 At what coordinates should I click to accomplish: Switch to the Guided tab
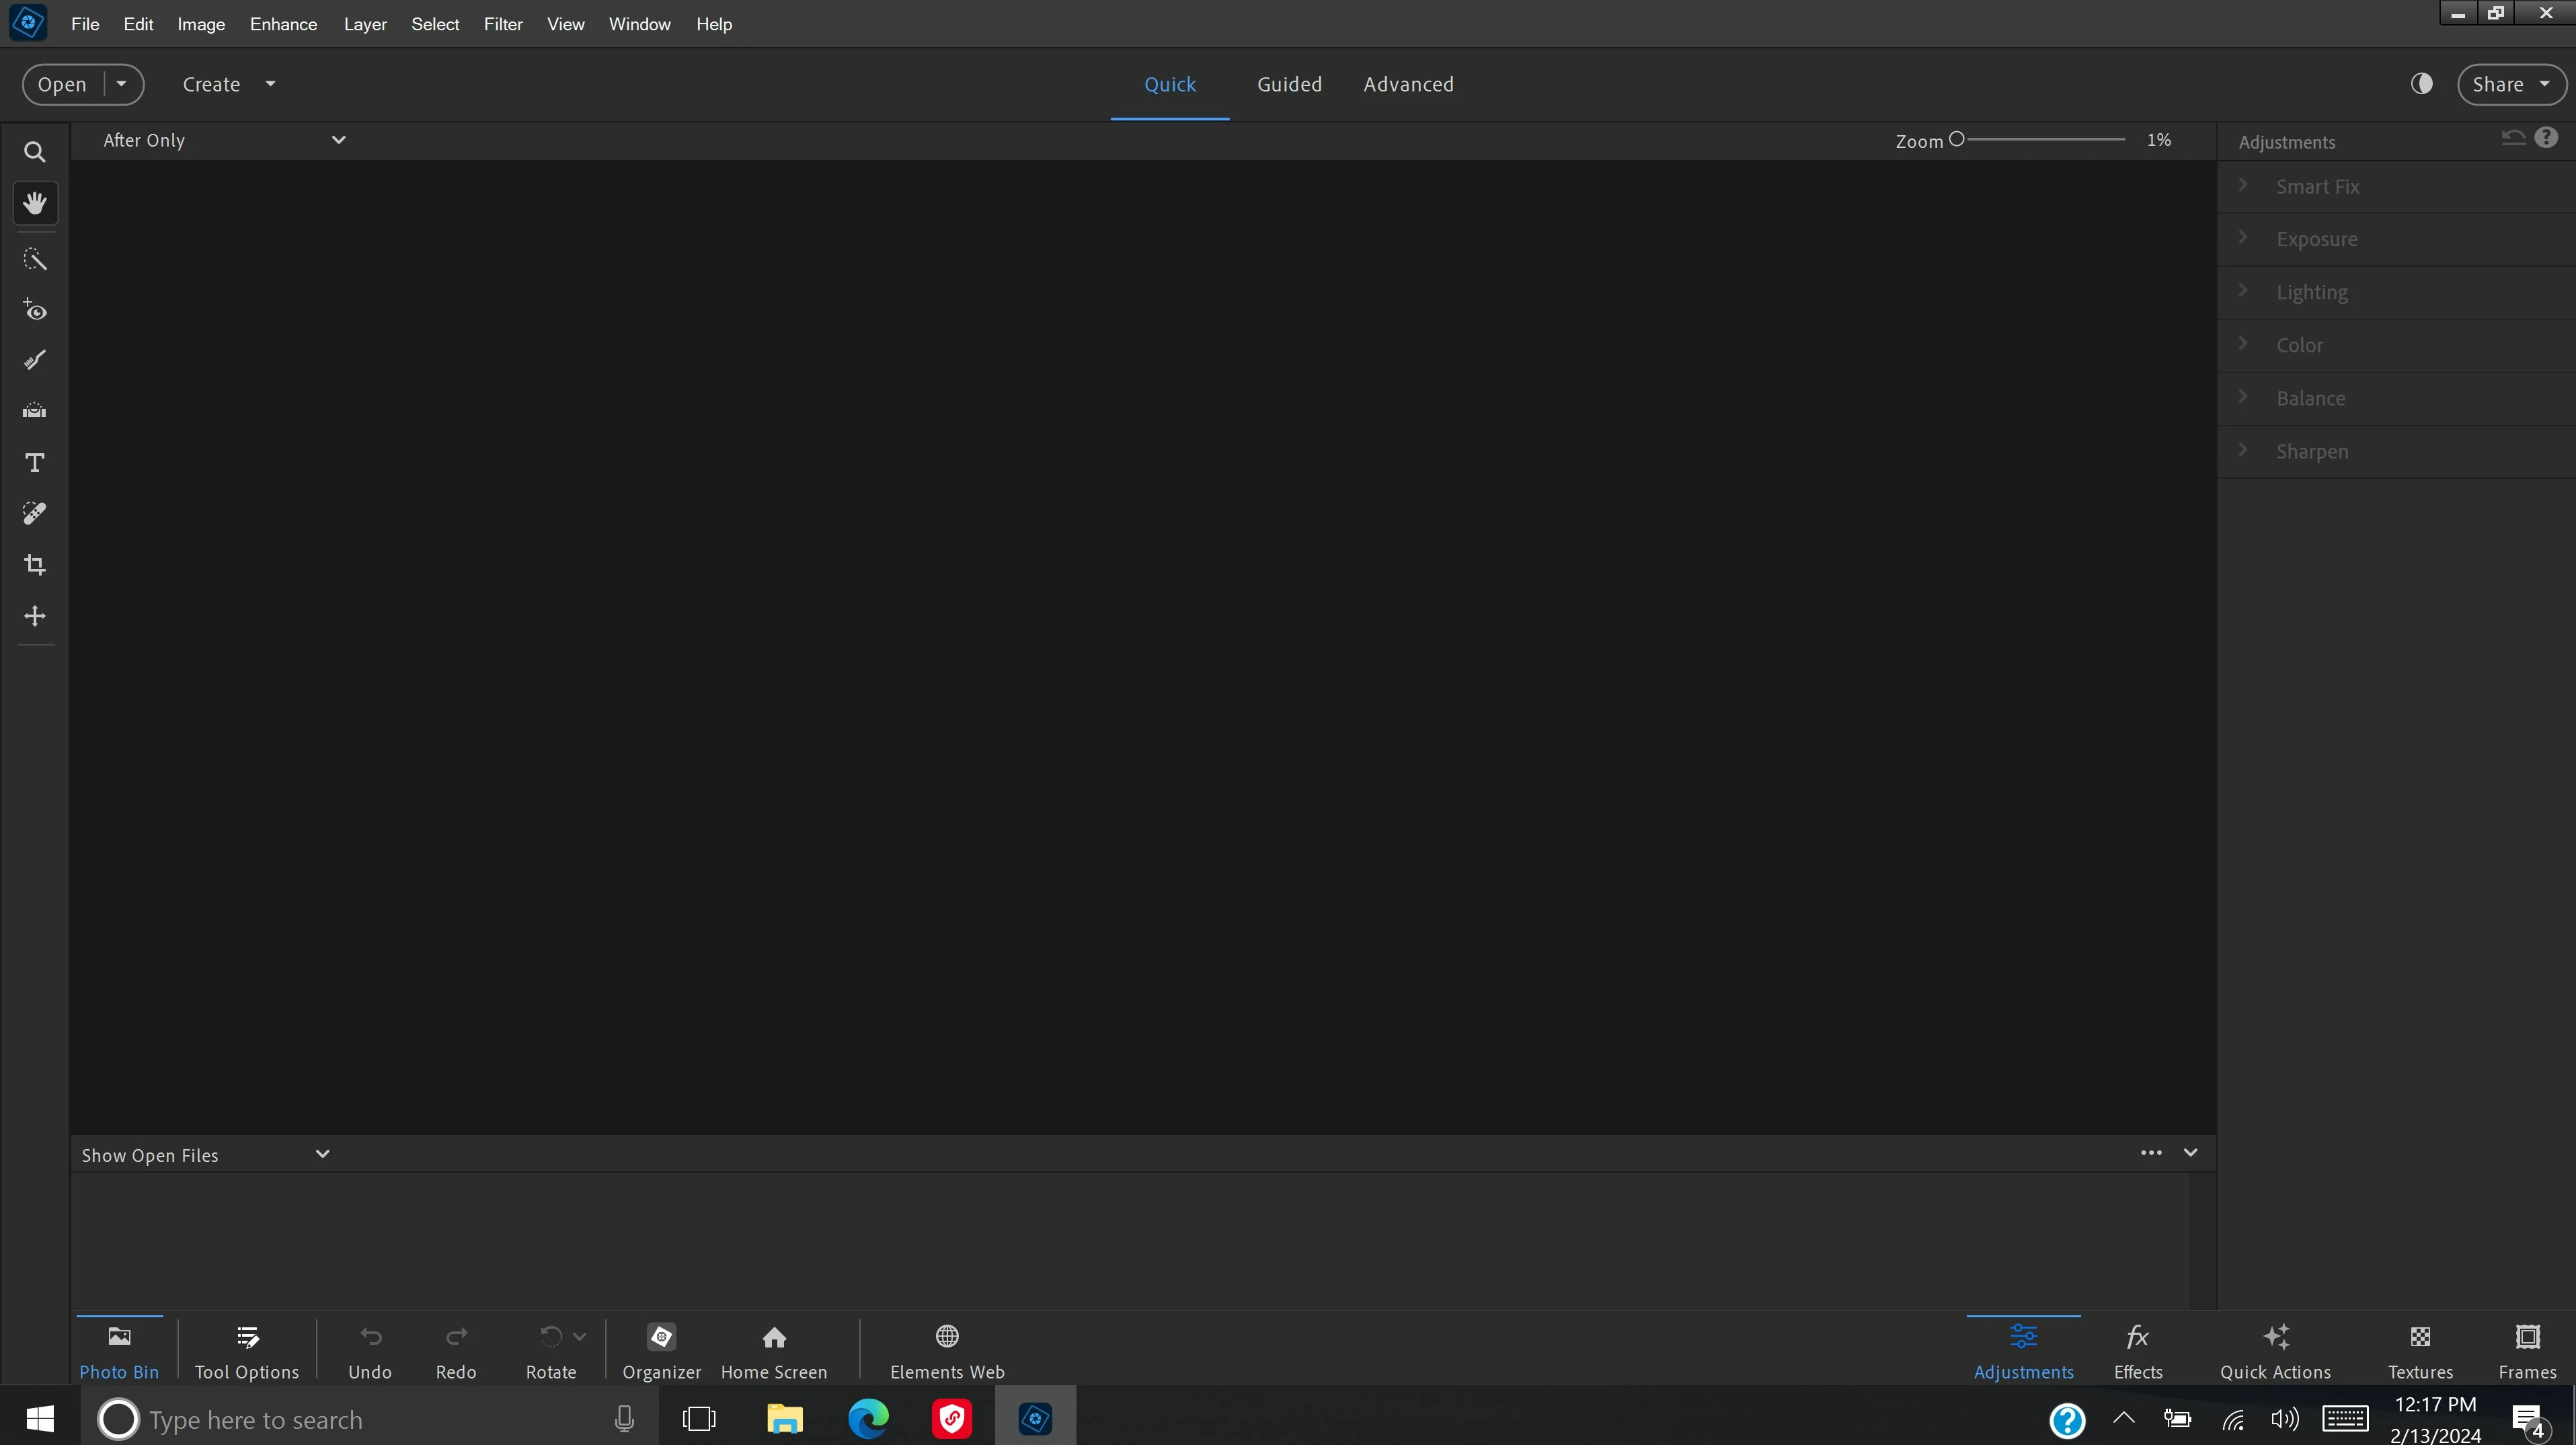[x=1289, y=84]
